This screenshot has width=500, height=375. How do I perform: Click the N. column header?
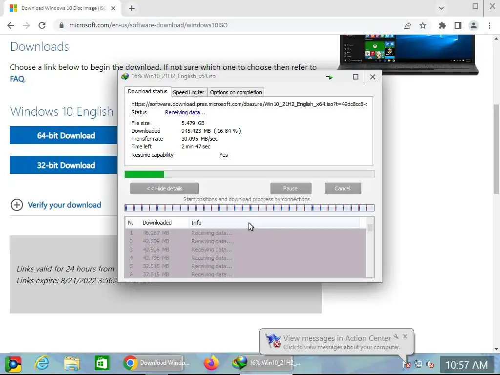[x=132, y=223]
